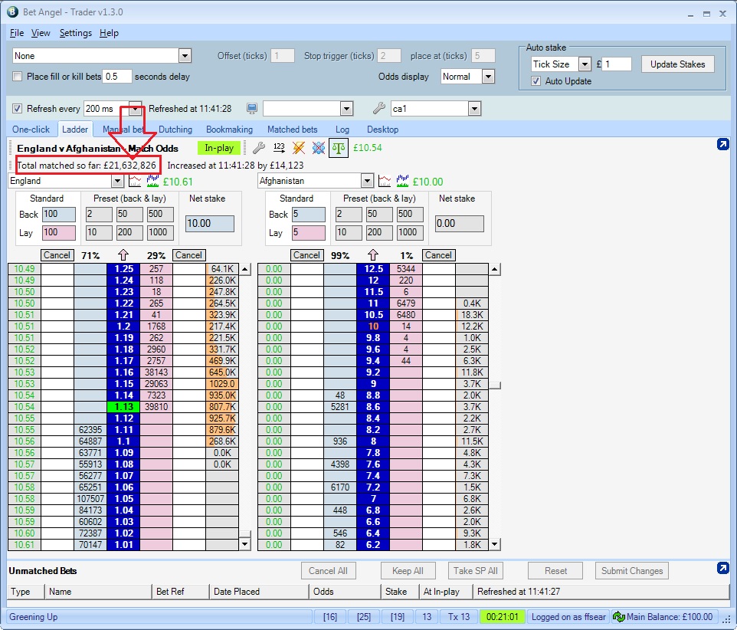
Task: Open the Settings menu
Action: 75,33
